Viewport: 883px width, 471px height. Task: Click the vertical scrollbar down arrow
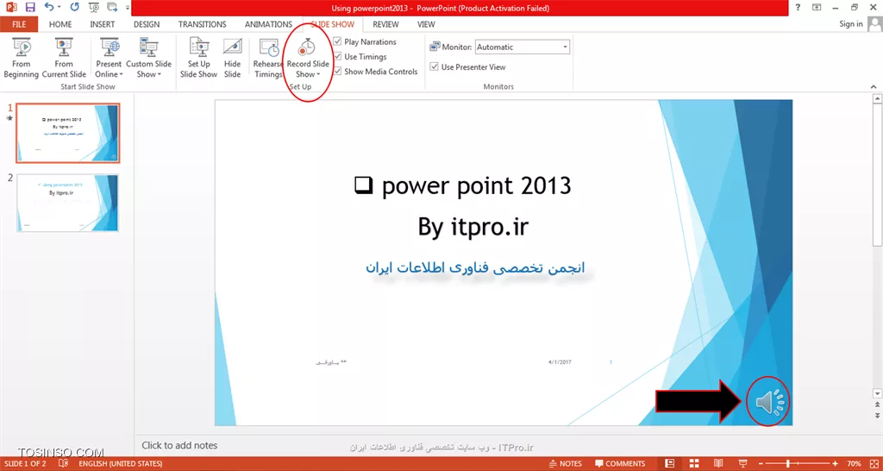(877, 392)
